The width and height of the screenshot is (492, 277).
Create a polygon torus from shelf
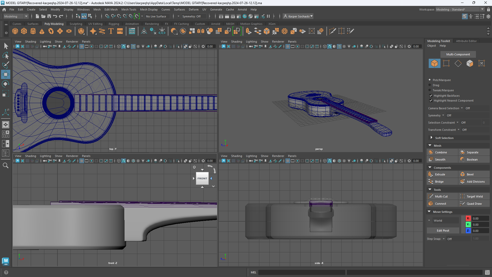point(51,31)
